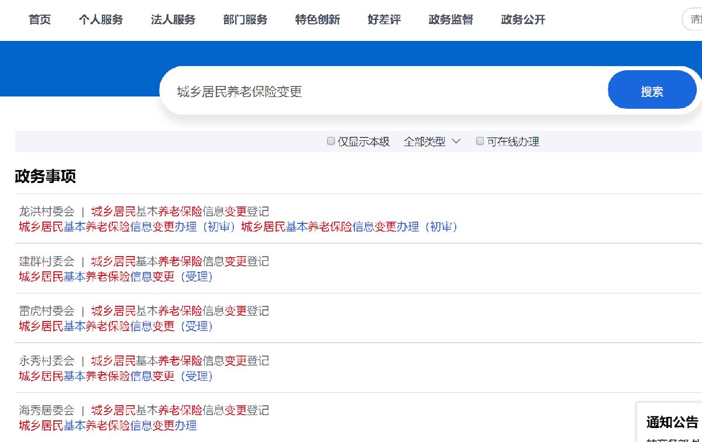The height and width of the screenshot is (442, 702).
Task: Open the 好差评 page
Action: (x=384, y=20)
